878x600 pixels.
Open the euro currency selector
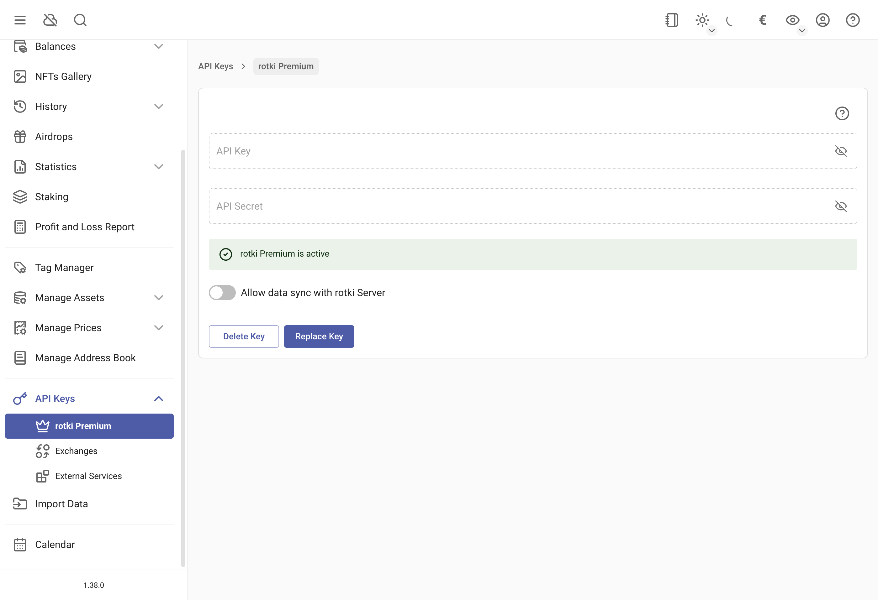[762, 20]
